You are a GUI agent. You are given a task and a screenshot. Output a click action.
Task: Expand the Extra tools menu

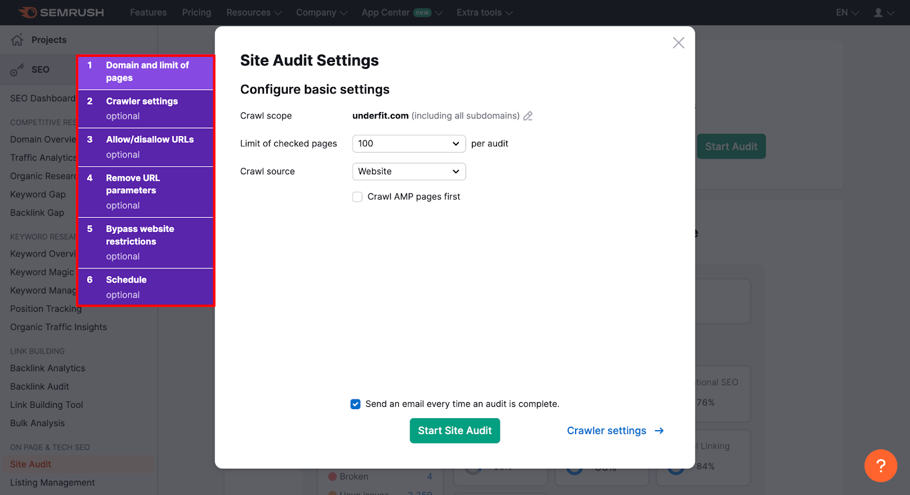[484, 13]
